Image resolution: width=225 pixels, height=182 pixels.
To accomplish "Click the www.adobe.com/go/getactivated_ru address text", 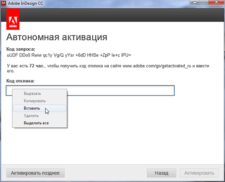I will tap(157, 66).
